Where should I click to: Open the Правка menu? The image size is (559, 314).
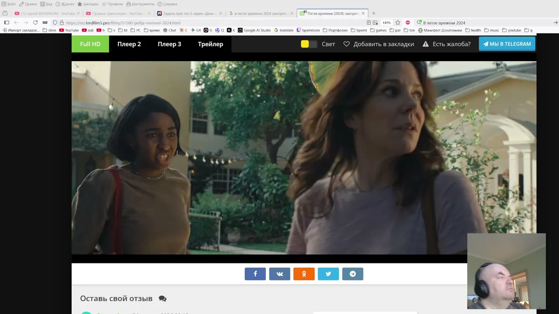[x=28, y=4]
